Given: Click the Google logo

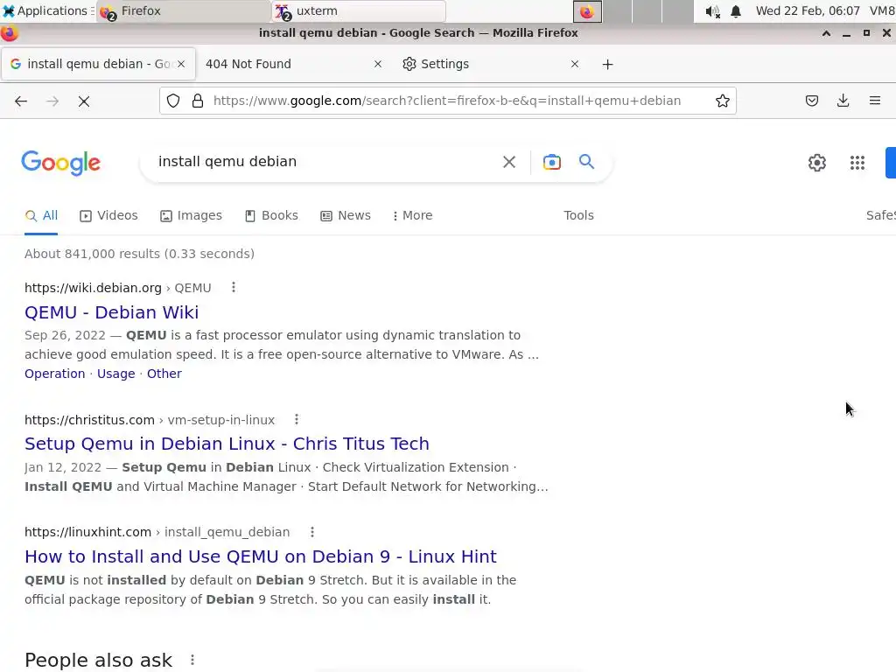Looking at the screenshot, I should click(x=60, y=164).
